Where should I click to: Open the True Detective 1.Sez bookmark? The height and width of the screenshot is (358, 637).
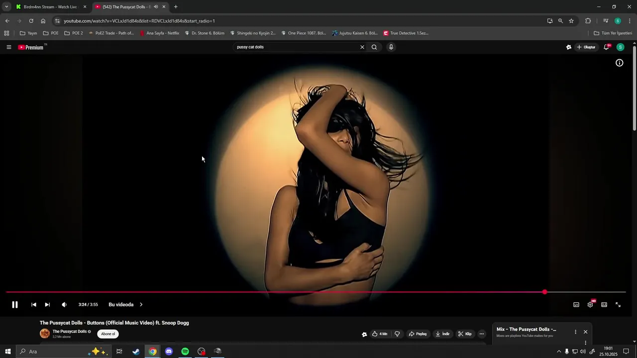[x=406, y=33]
